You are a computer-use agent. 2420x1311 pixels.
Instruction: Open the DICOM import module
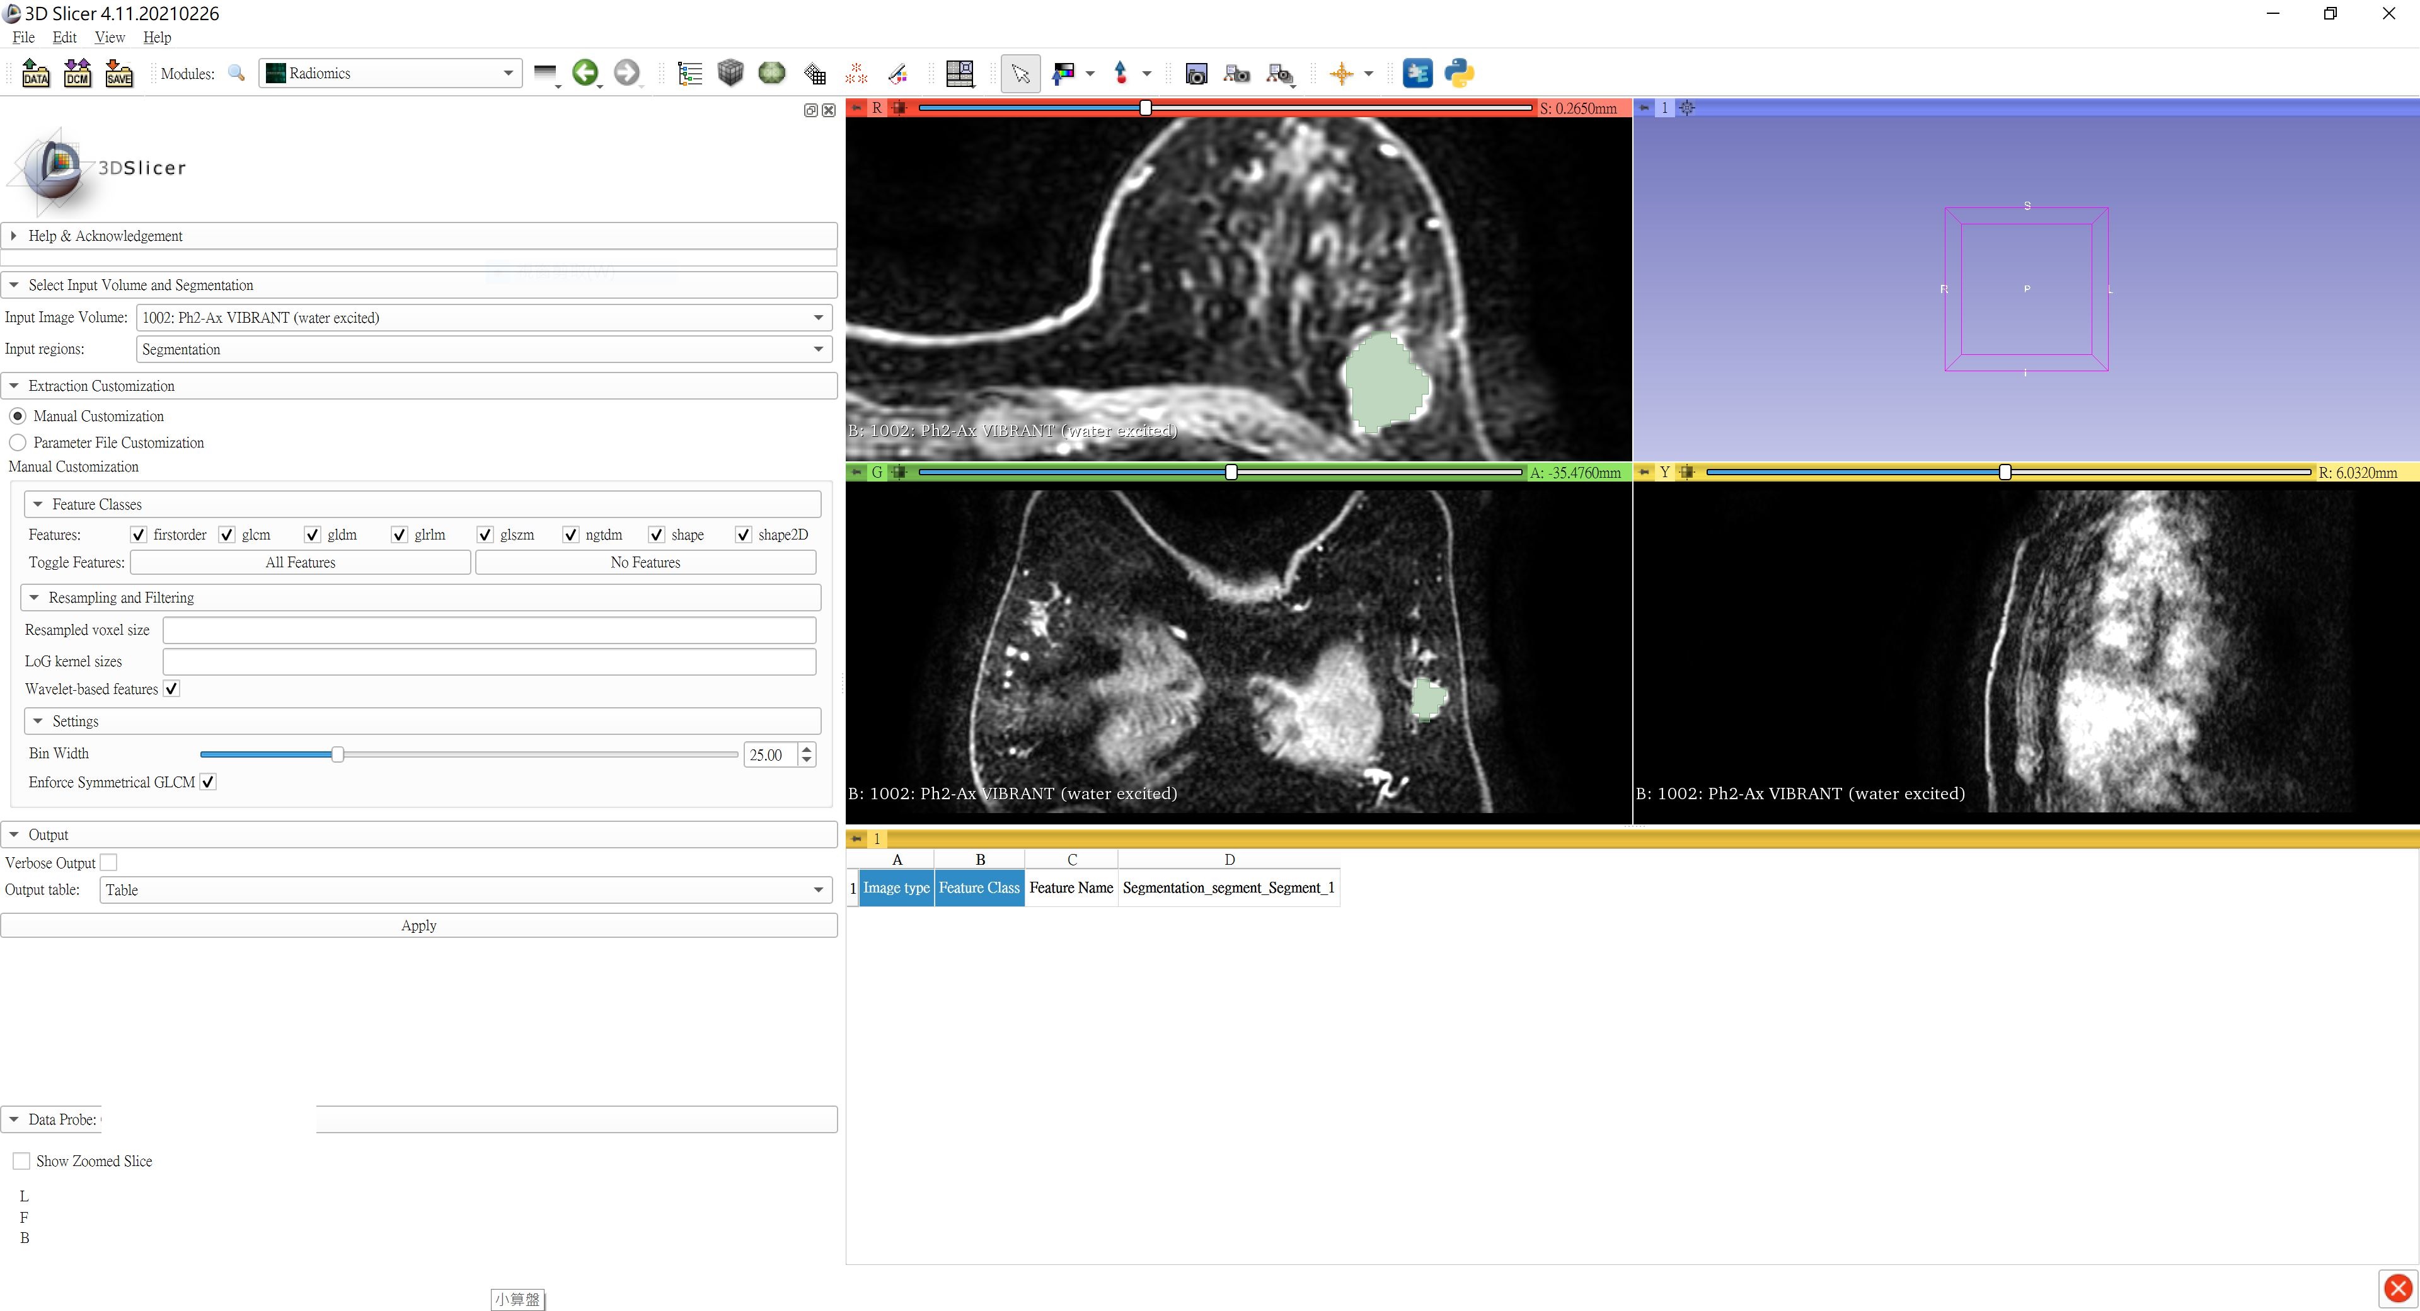click(77, 73)
